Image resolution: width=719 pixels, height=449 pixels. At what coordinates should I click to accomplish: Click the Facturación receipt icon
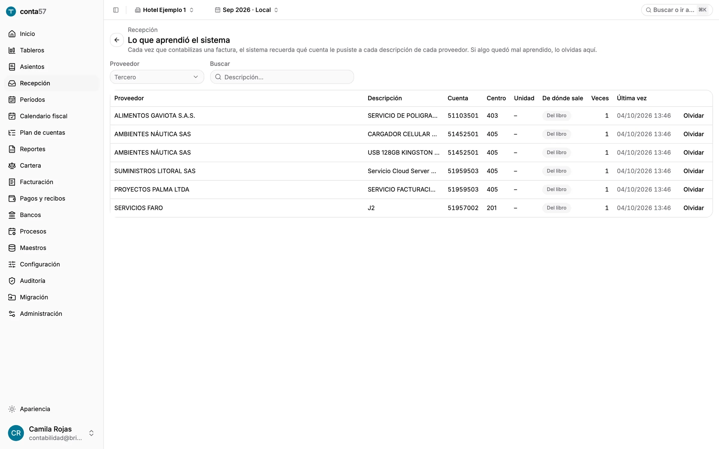(12, 182)
